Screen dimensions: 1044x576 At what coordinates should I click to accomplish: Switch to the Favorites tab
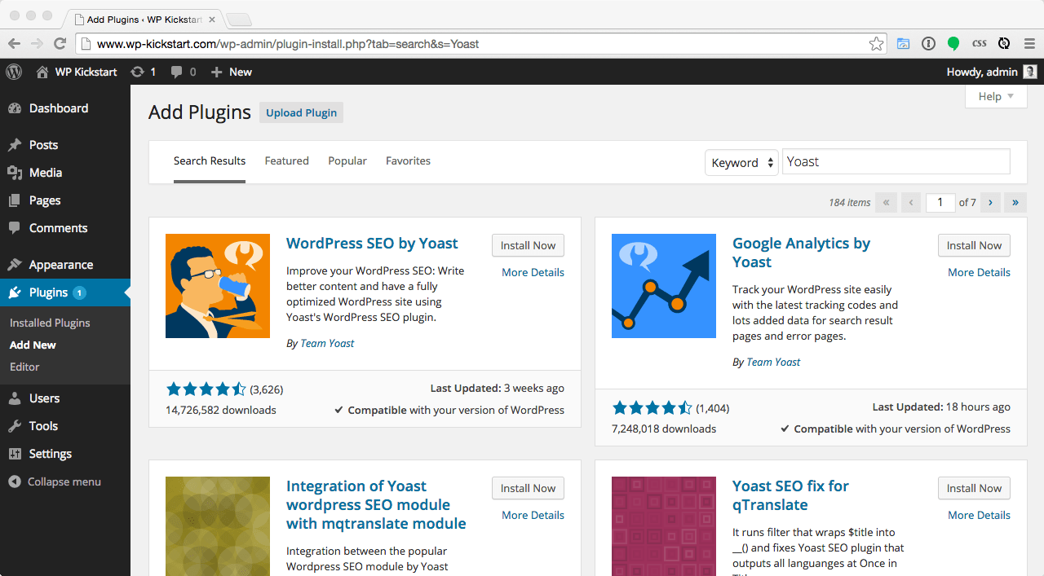(x=408, y=161)
